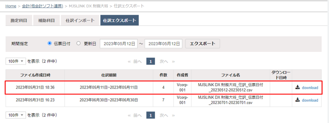Click the « first-page arrow in the upper pagination
This screenshot has height=123, width=329.
pos(129,62)
